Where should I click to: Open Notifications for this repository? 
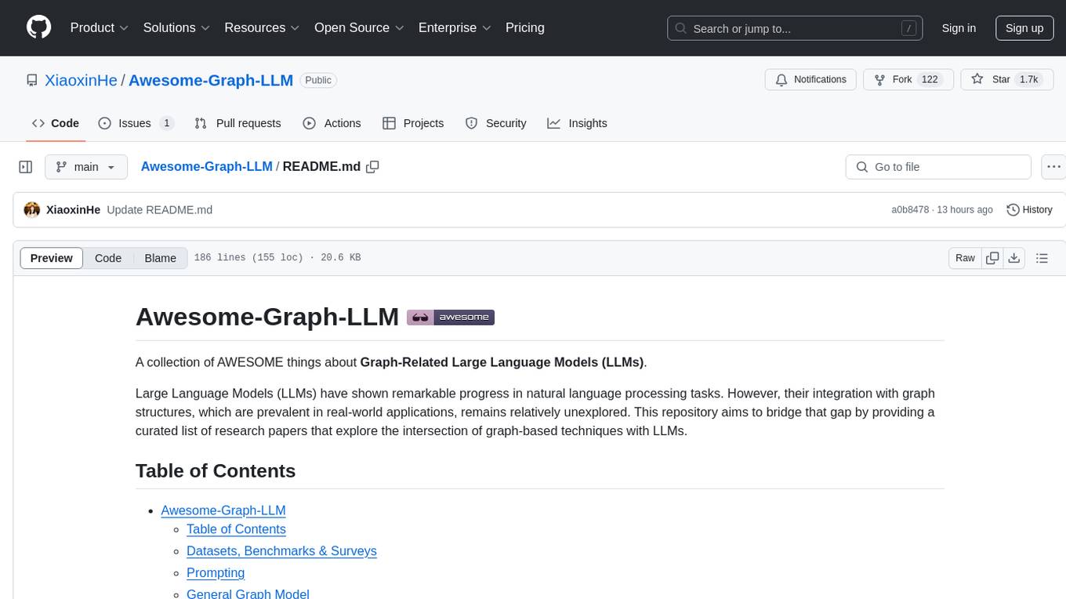(x=810, y=79)
